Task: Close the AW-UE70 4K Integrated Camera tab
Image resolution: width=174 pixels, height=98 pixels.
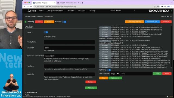Action: click(x=79, y=3)
